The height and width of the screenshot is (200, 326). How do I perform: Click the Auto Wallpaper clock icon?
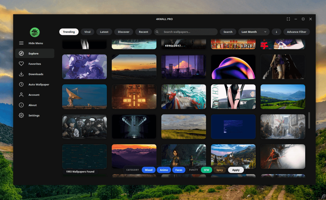21,84
